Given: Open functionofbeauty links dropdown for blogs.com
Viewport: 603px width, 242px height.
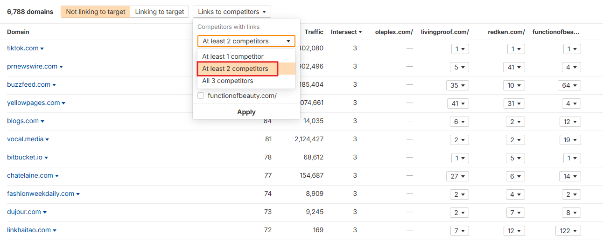Looking at the screenshot, I should pos(570,122).
